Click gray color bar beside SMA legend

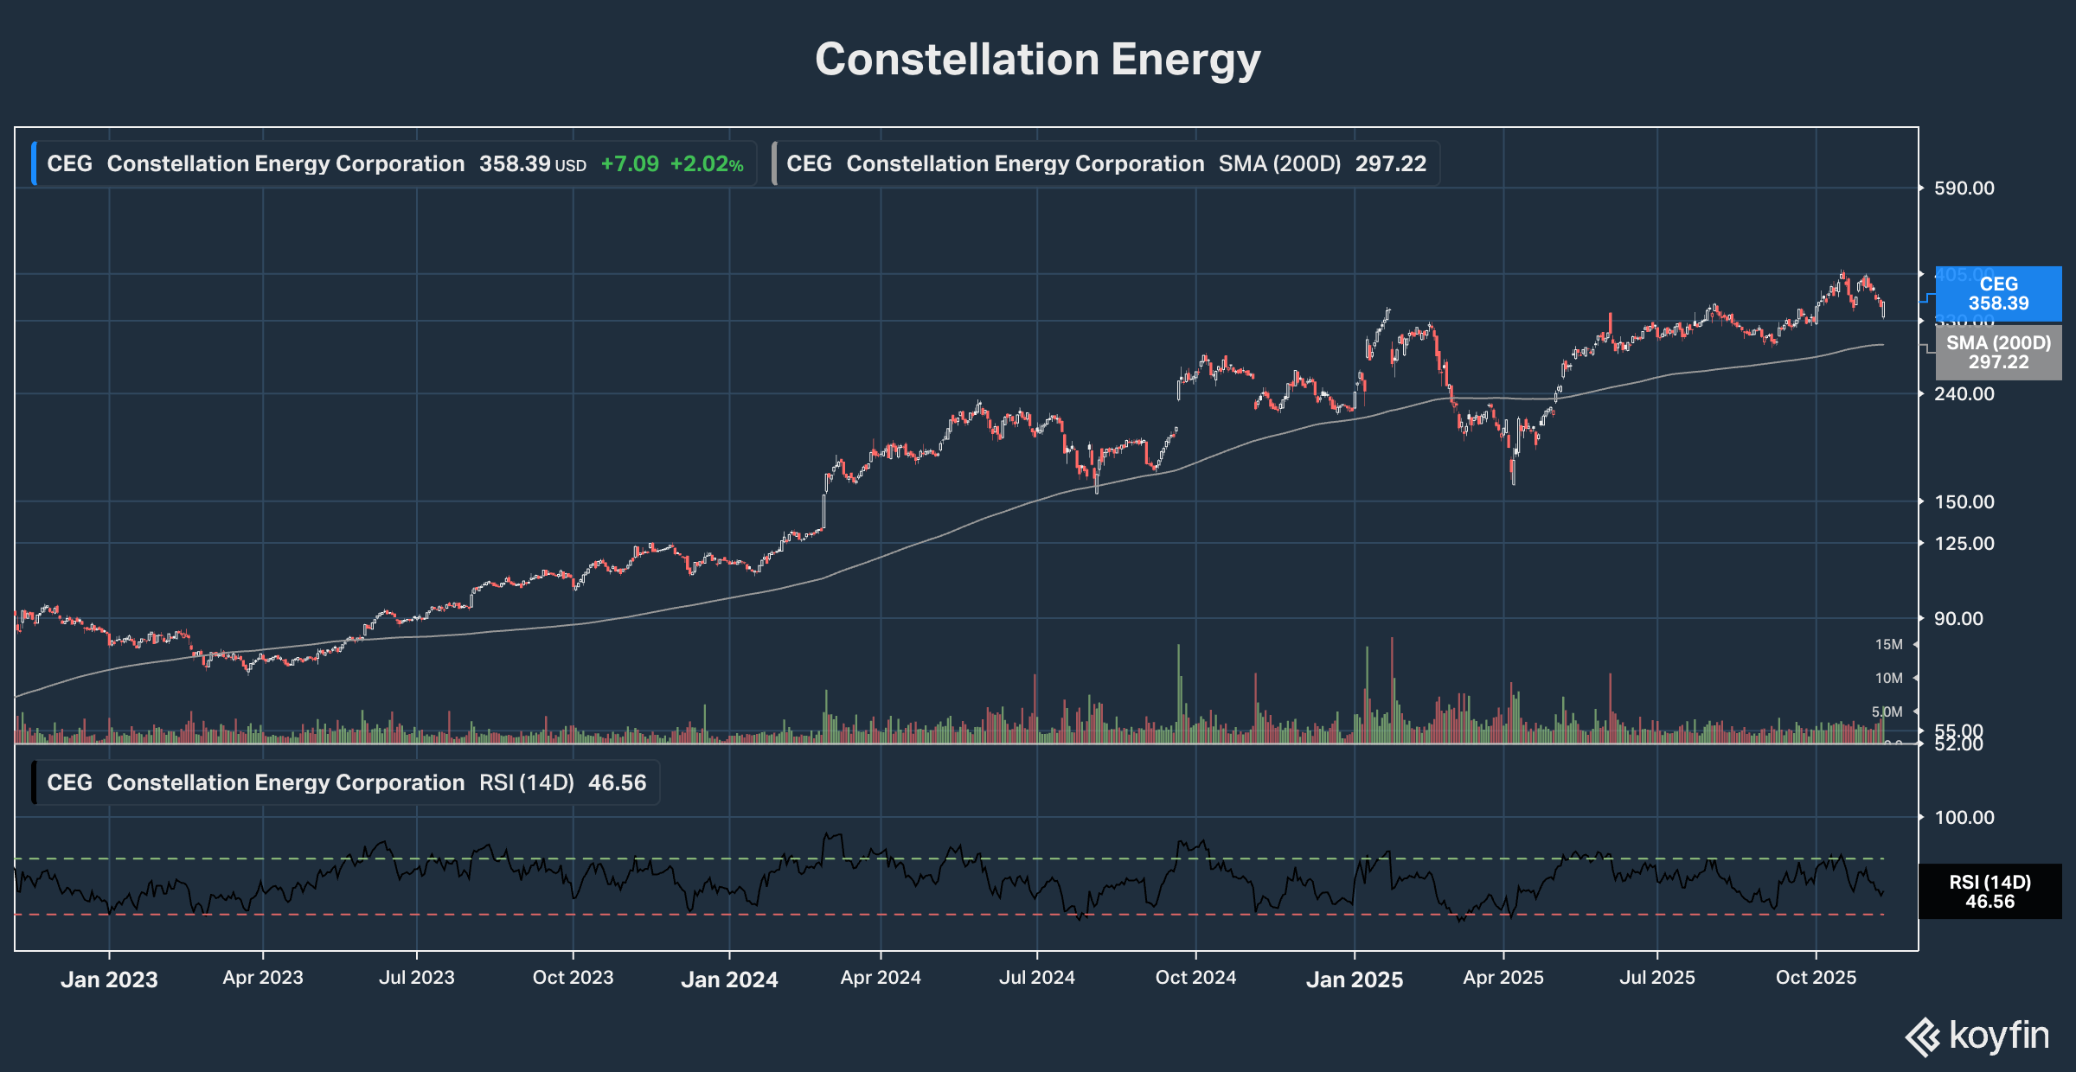[x=774, y=163]
